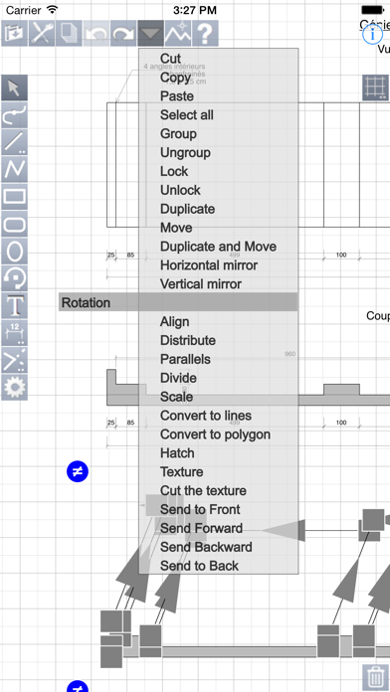Choose Ungroup in the edit menu
The image size is (390, 692).
tap(185, 153)
